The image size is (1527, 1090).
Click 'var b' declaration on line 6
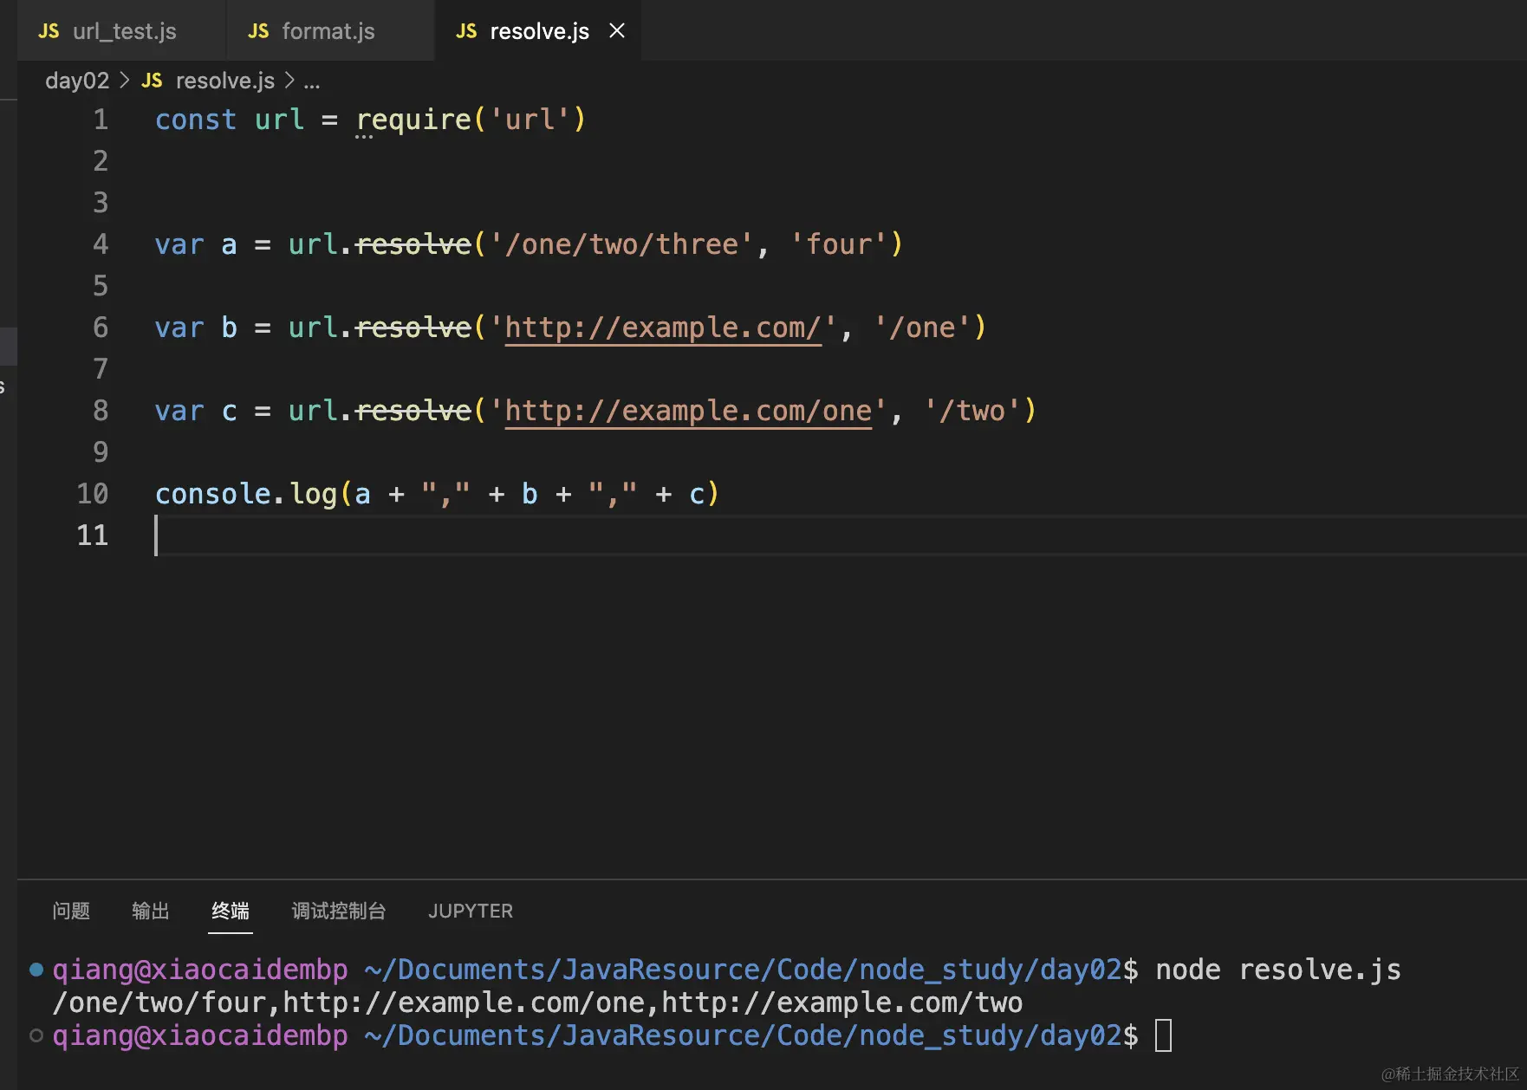[196, 328]
